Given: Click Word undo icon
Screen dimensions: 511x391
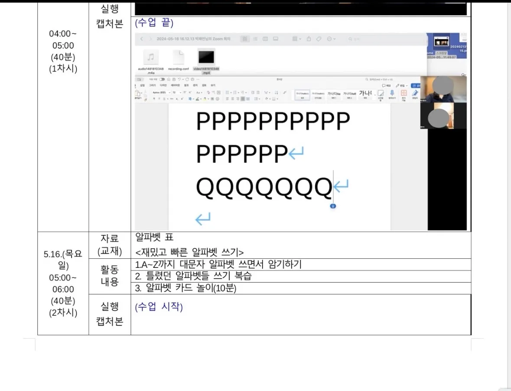Looking at the screenshot, I should tap(179, 79).
